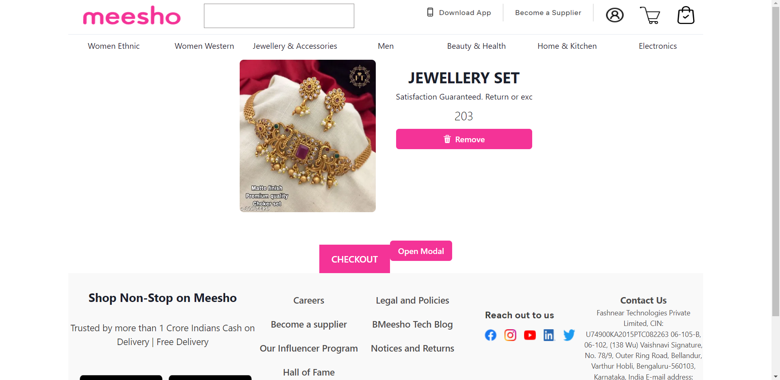780x380 pixels.
Task: Open the Home & Kitchen category
Action: [x=567, y=46]
